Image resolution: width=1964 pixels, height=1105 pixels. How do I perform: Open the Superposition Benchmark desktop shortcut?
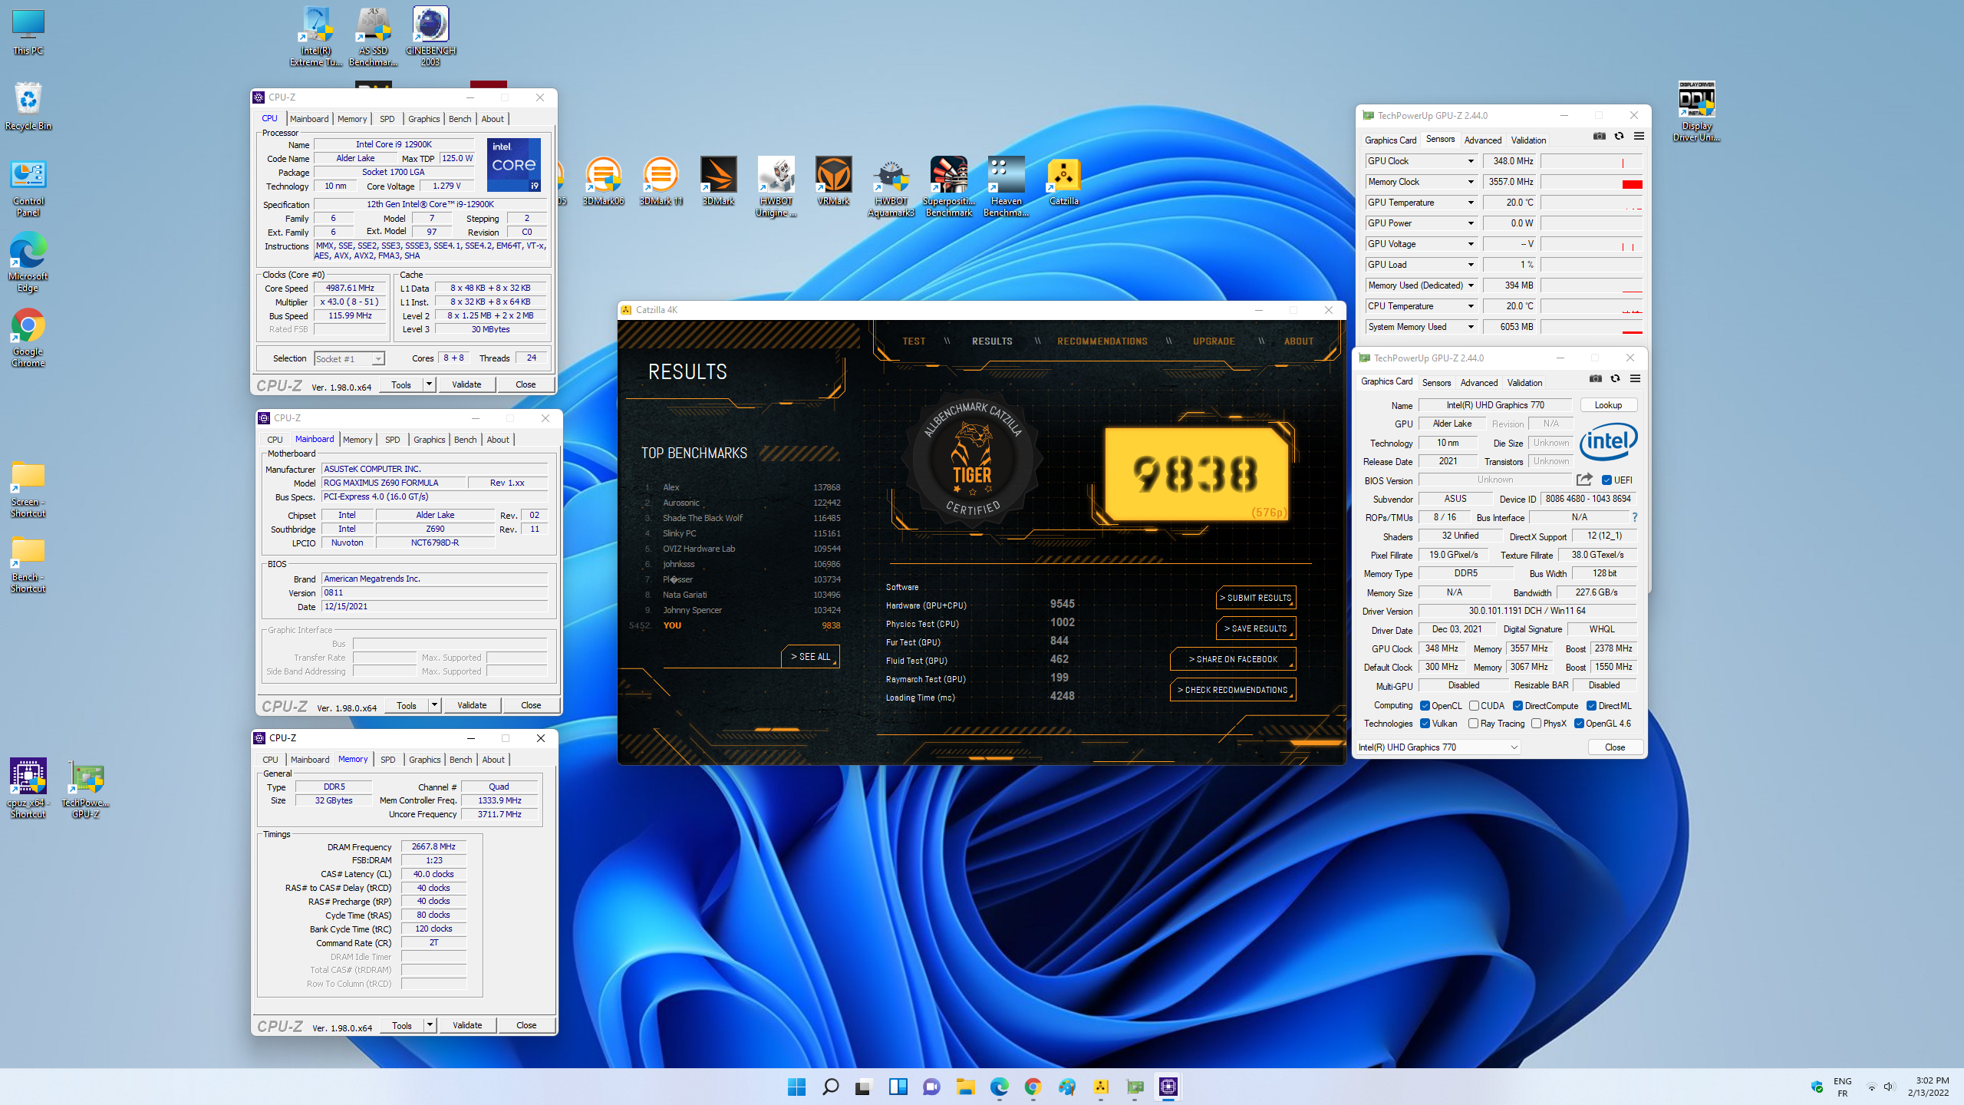point(948,187)
